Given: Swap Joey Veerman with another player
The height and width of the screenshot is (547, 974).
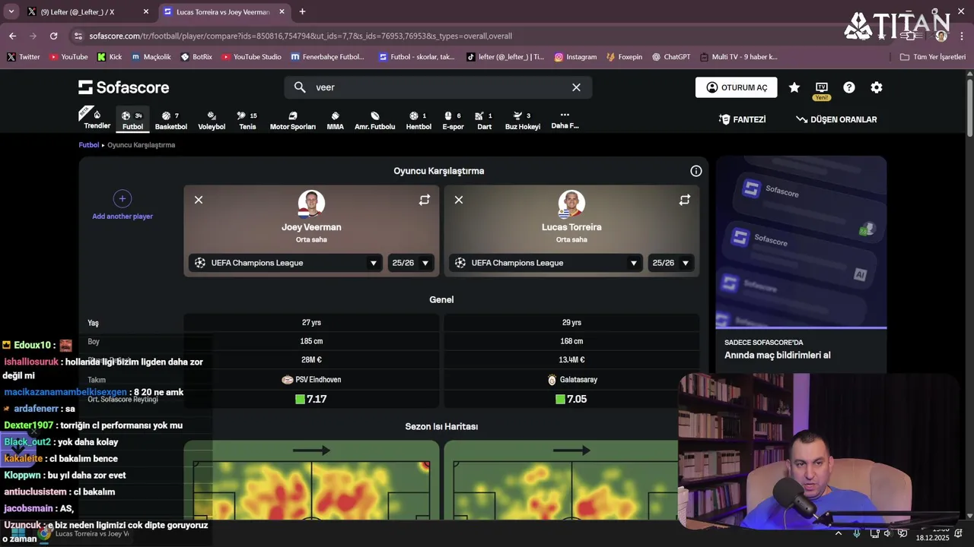Looking at the screenshot, I should pyautogui.click(x=425, y=200).
